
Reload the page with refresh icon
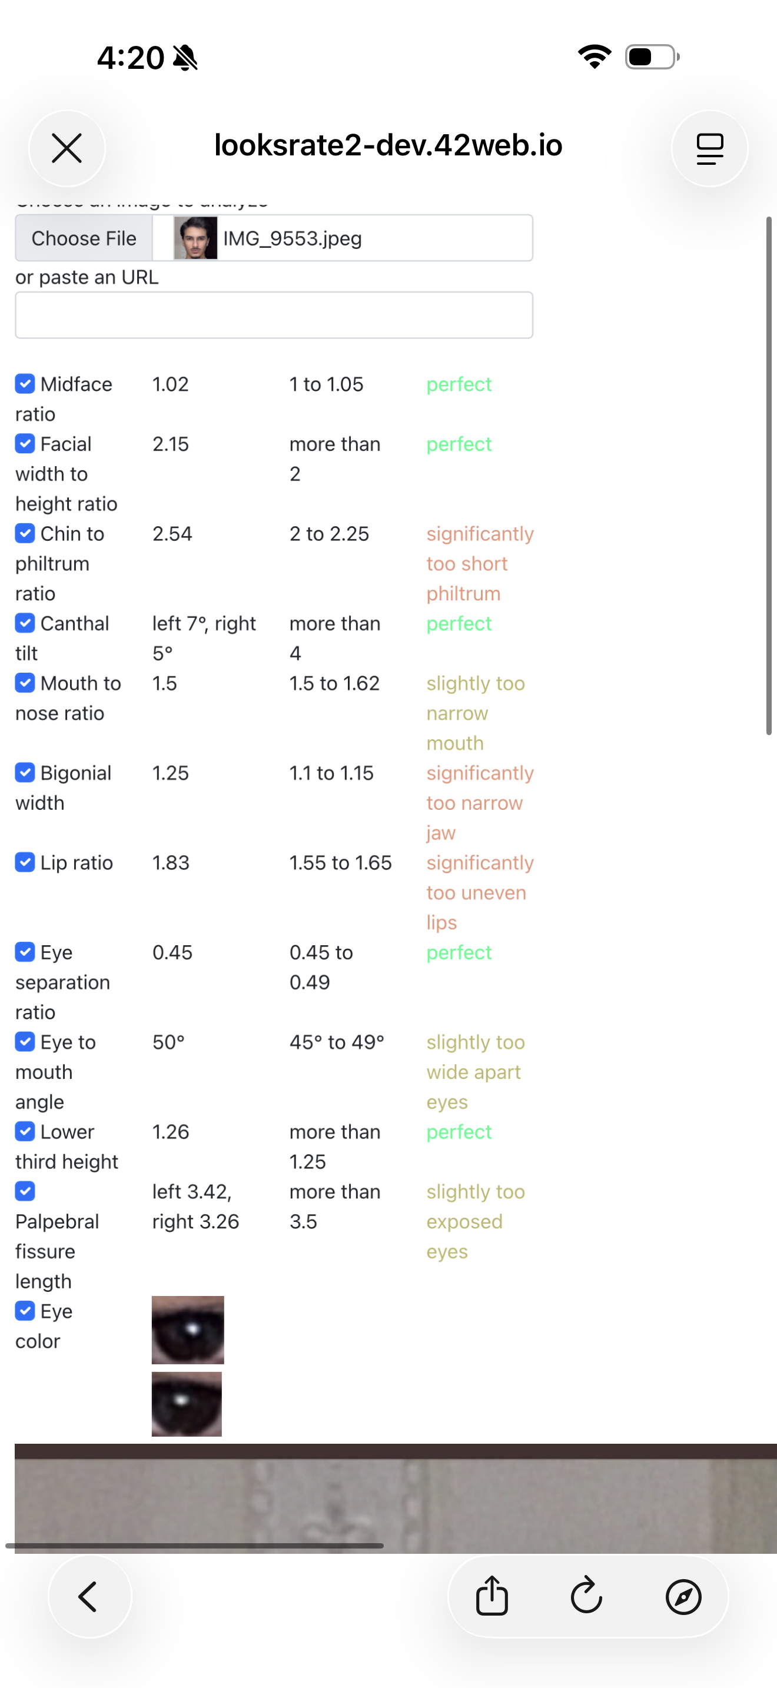tap(586, 1596)
